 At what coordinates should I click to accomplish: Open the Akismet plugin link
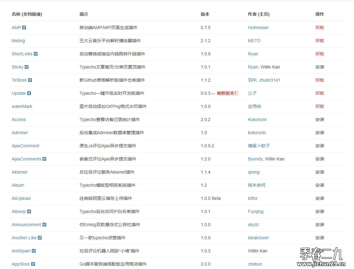pyautogui.click(x=20, y=172)
